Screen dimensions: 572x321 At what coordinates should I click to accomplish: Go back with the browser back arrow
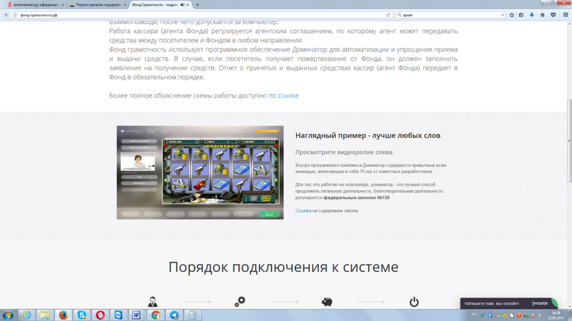[x=6, y=15]
